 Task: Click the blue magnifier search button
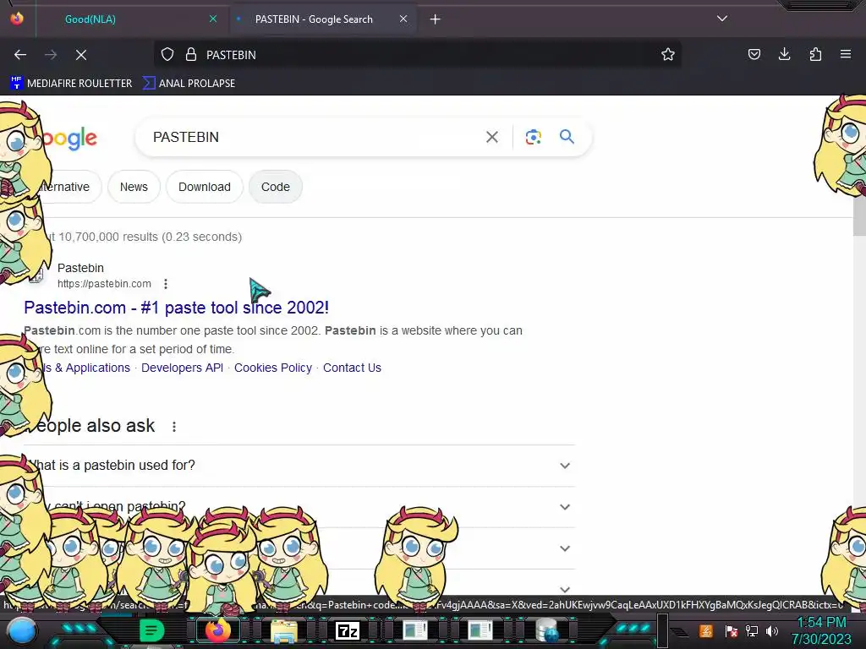pyautogui.click(x=567, y=136)
